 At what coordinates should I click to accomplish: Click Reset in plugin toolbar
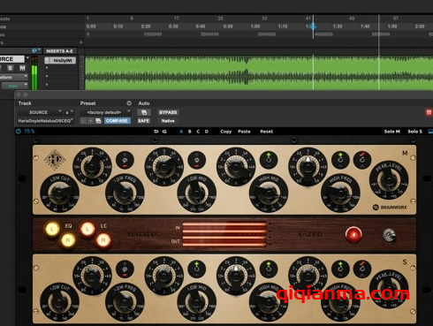pos(267,132)
